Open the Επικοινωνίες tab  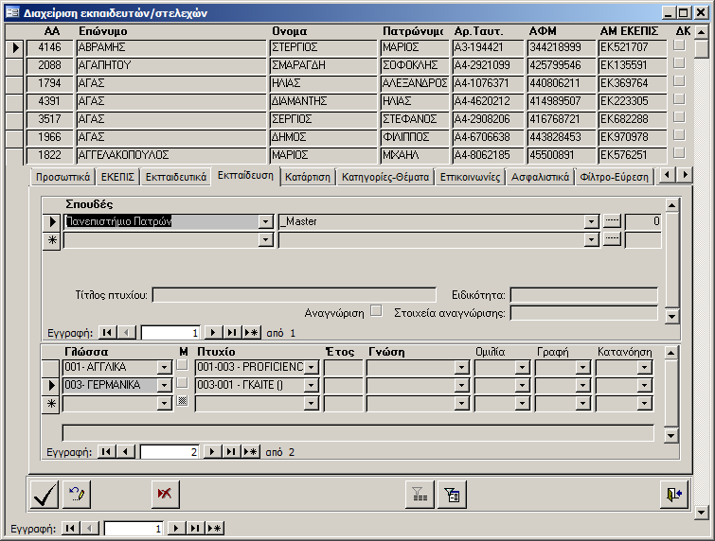(471, 177)
